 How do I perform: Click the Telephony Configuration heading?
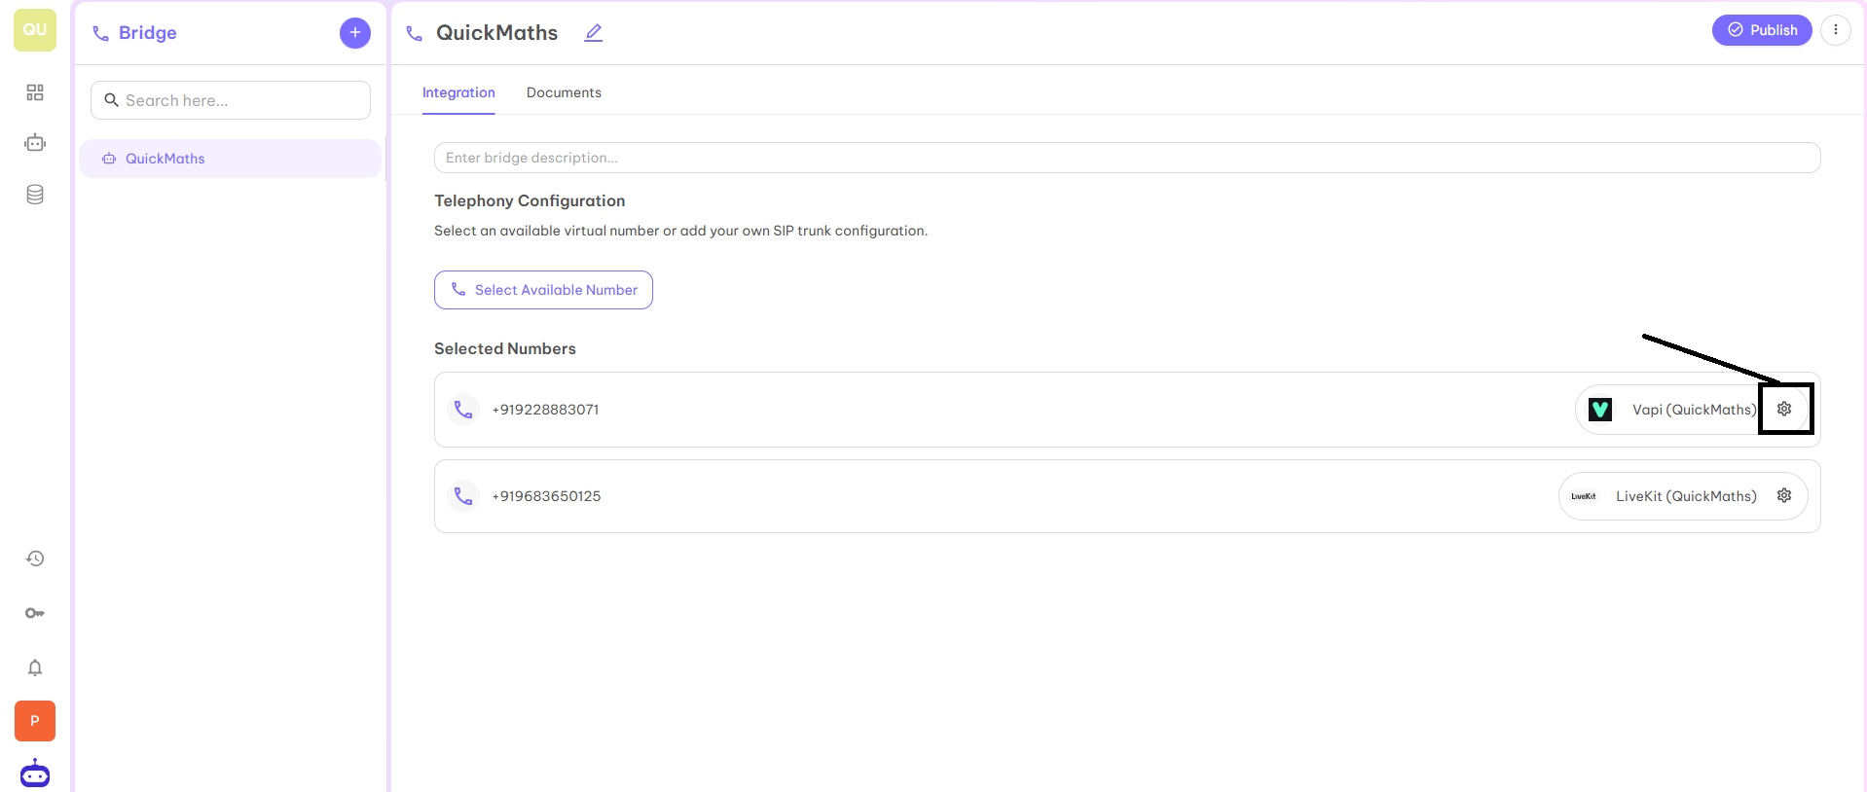click(530, 200)
